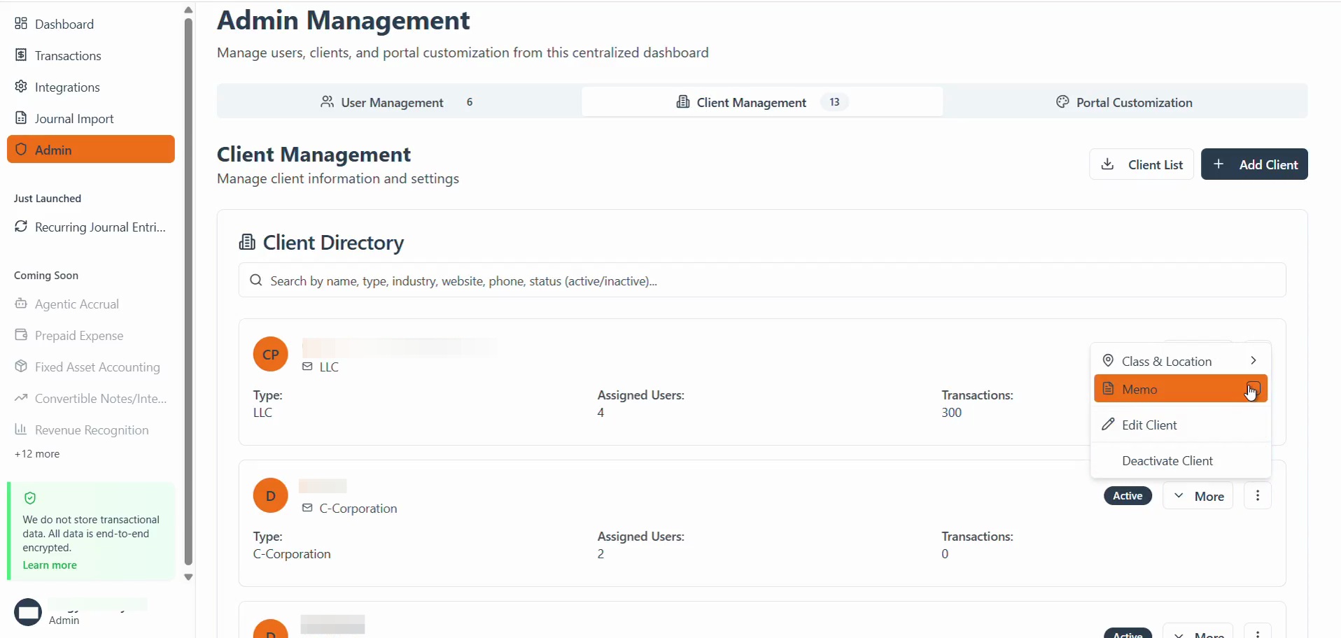Click the user avatar at sidebar bottom
Screen dimensions: 1341x638
pos(28,612)
